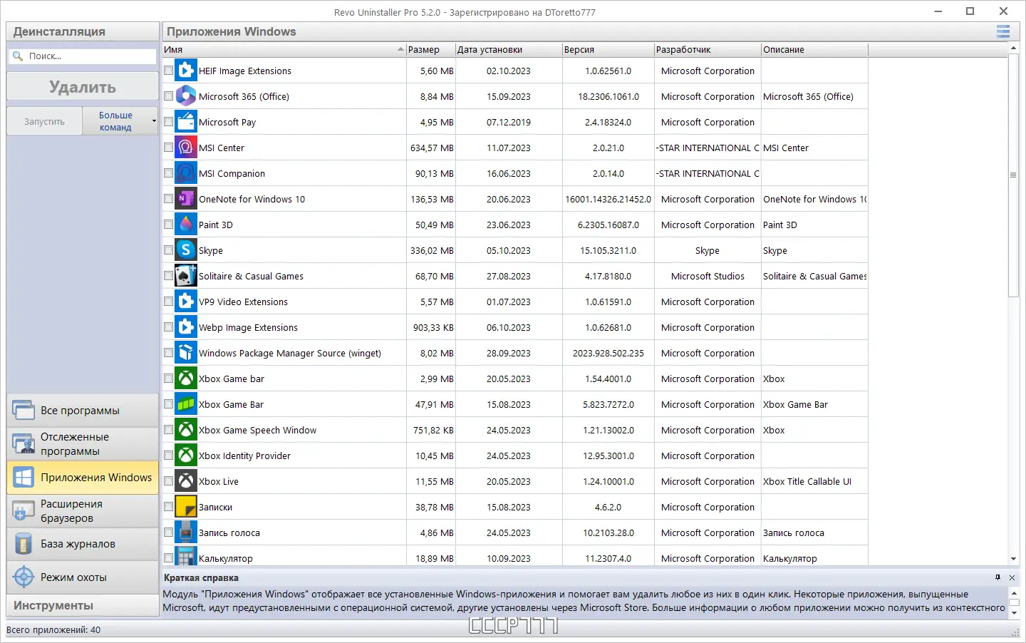Image resolution: width=1026 pixels, height=643 pixels.
Task: Click the Поиск search field
Action: [83, 56]
